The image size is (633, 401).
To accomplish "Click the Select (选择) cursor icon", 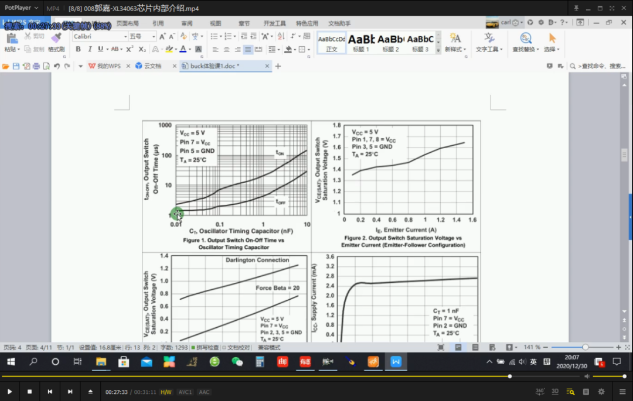I will tap(552, 38).
